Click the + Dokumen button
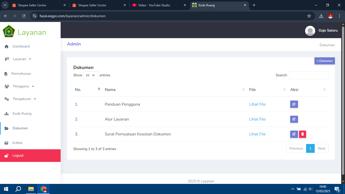The image size is (345, 194). point(324,61)
